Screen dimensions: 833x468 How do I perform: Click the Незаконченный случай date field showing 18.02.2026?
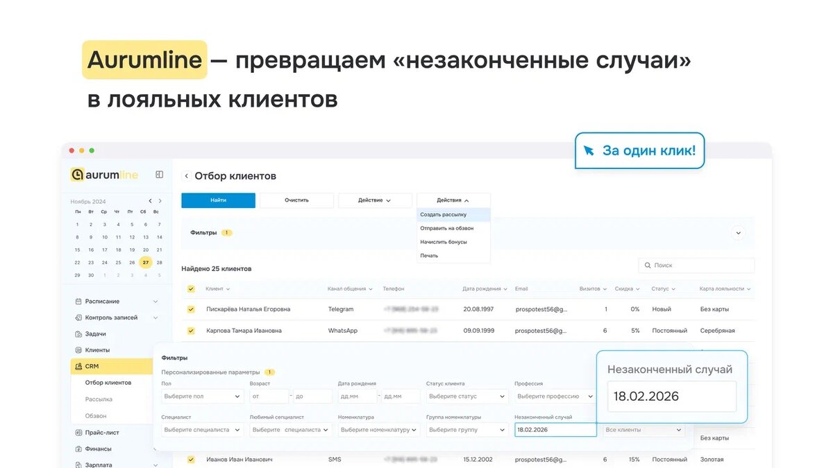pos(555,429)
